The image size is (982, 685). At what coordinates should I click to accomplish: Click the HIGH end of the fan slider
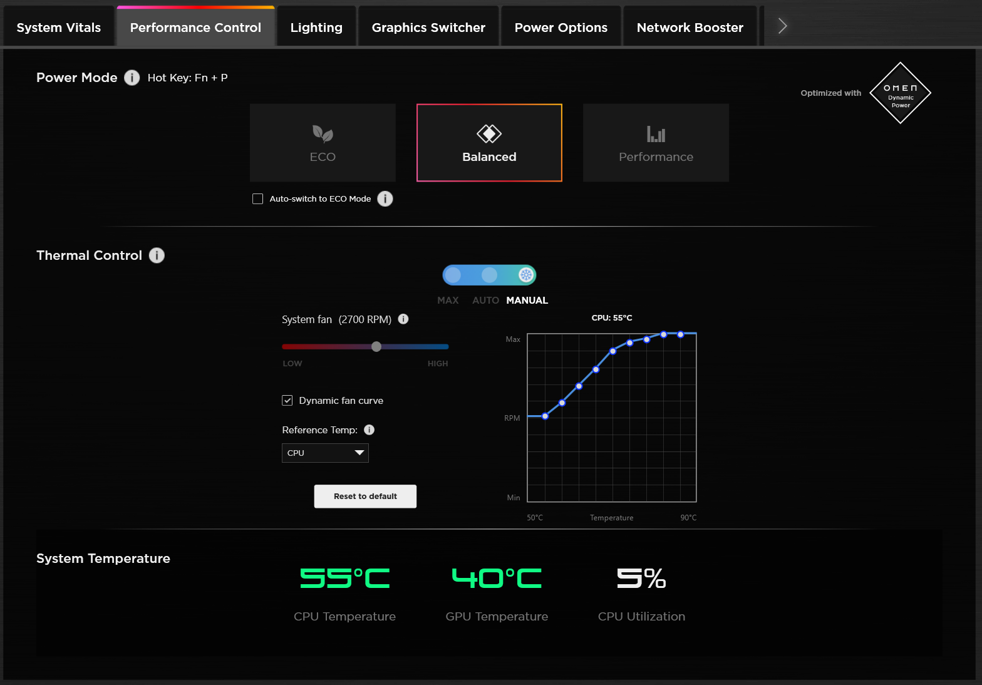[x=438, y=363]
